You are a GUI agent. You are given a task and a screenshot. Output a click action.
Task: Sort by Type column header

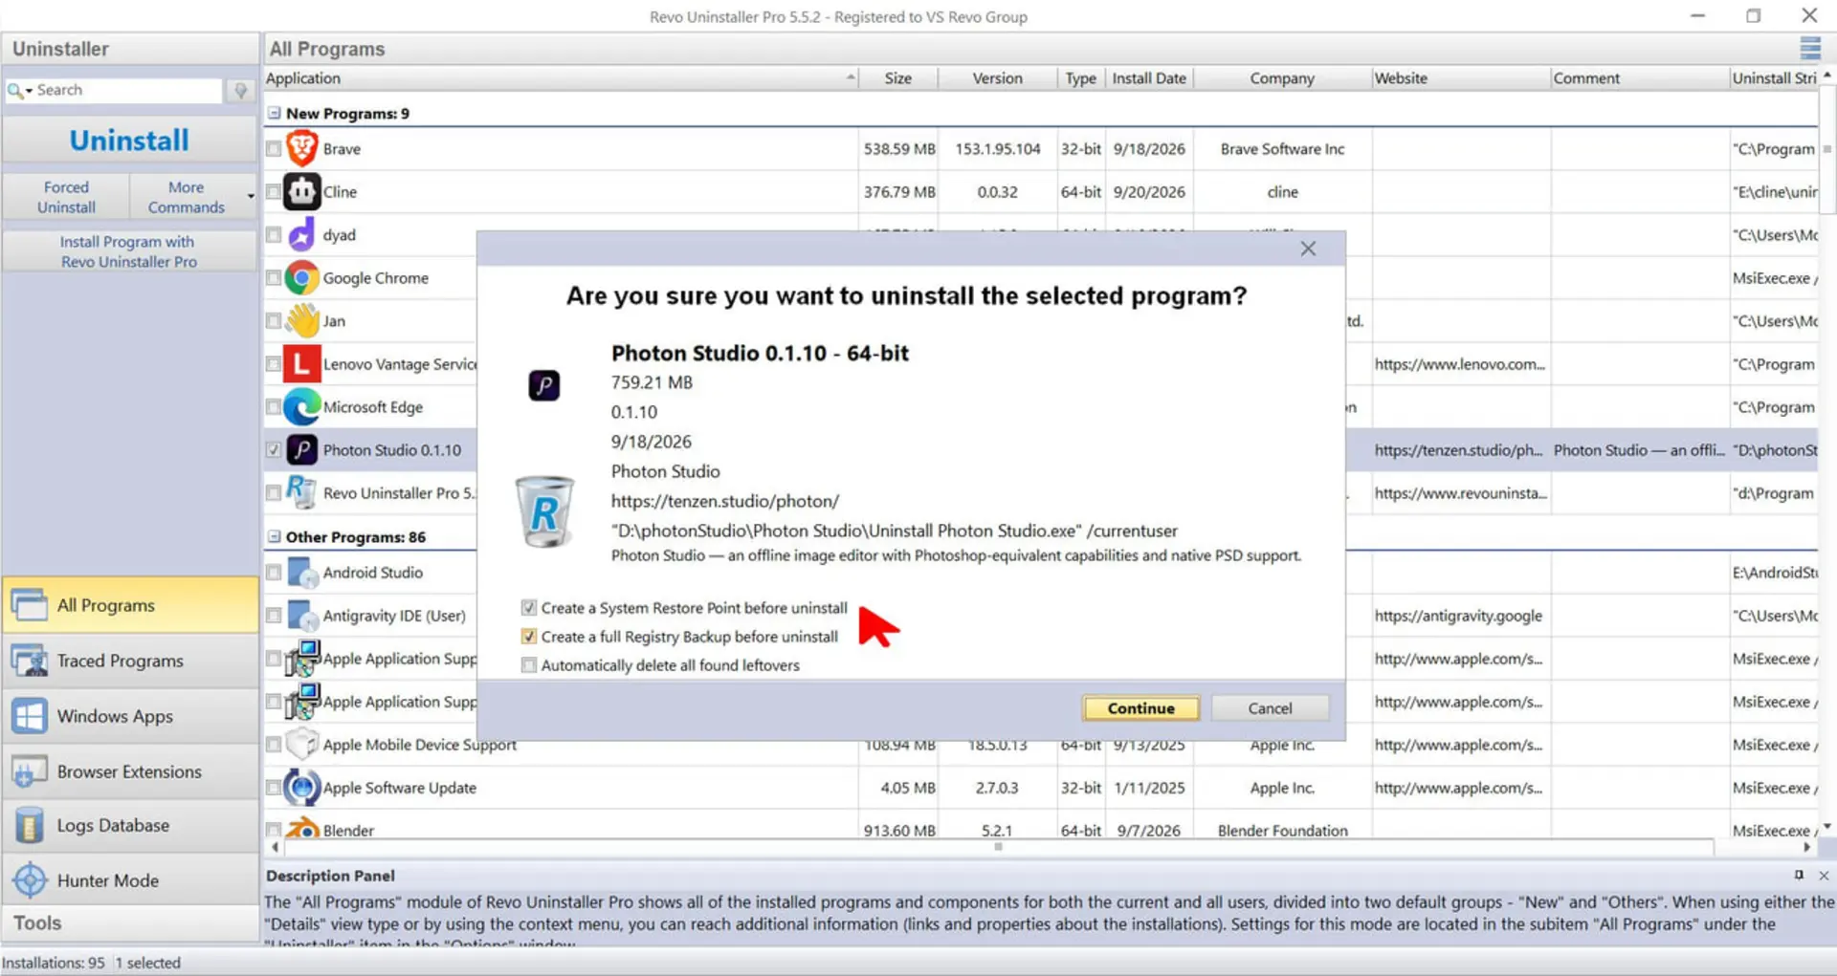(1080, 78)
